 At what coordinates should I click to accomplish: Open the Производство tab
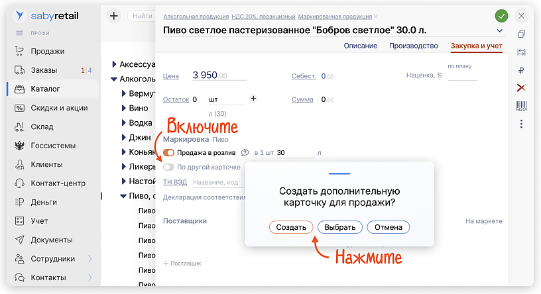[413, 46]
